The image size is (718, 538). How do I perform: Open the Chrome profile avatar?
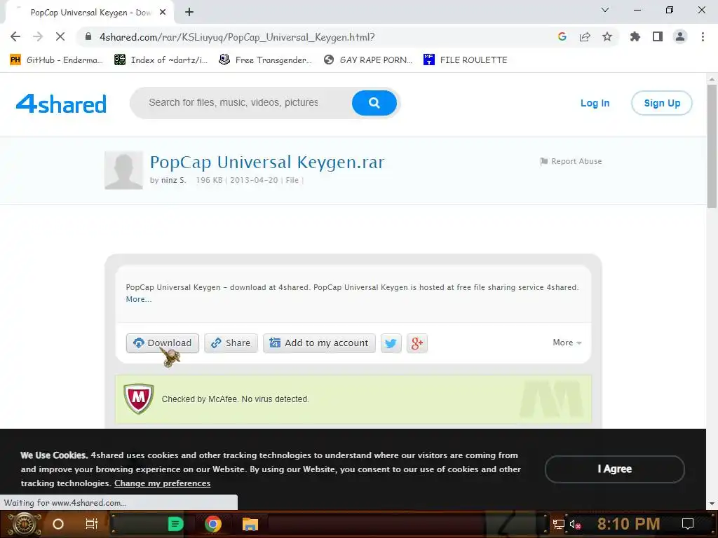point(680,36)
